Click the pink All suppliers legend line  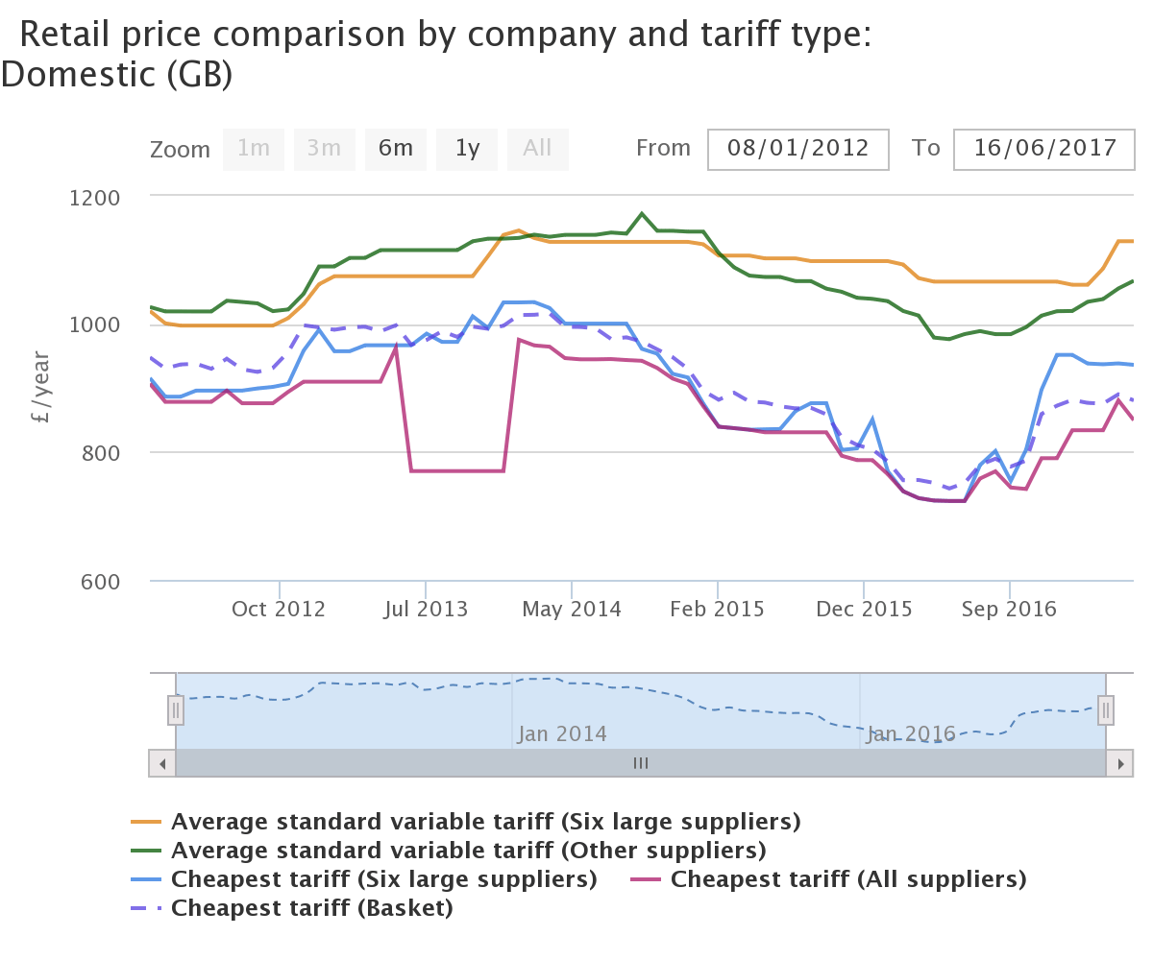coord(647,879)
